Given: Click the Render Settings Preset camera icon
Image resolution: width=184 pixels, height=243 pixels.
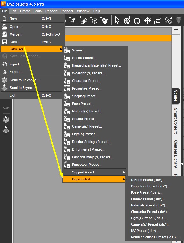Looking at the screenshot, I should pos(67,142).
